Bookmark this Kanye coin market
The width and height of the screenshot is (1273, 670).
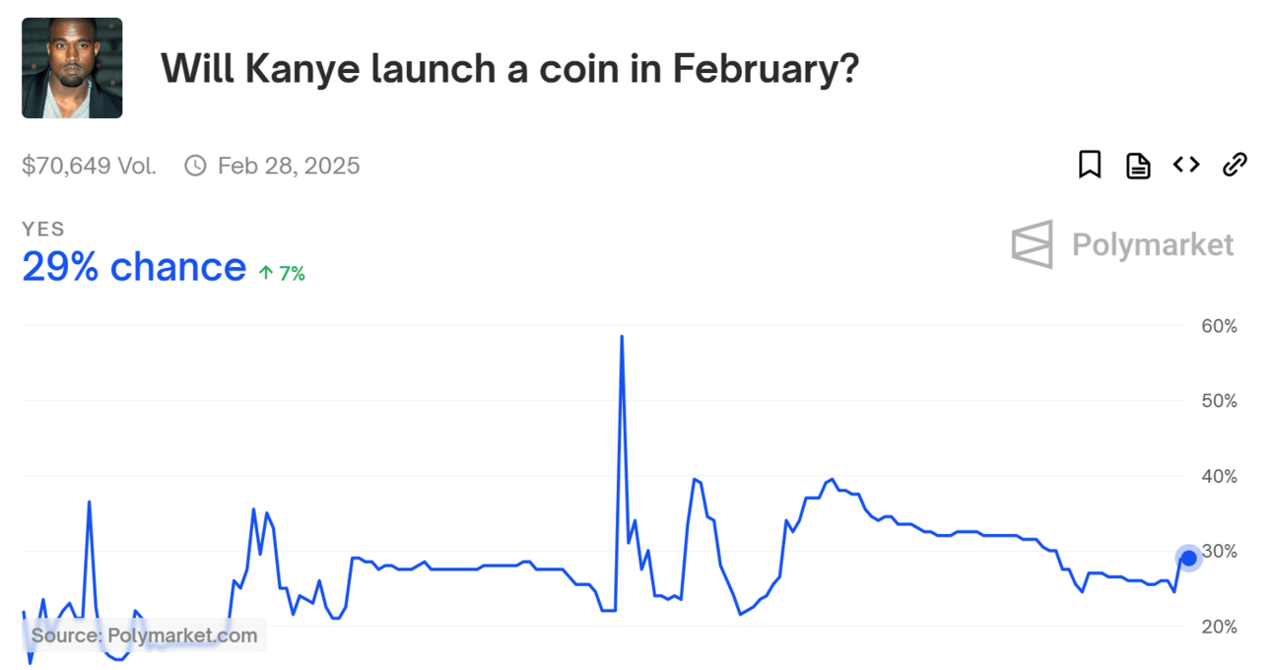(1089, 165)
